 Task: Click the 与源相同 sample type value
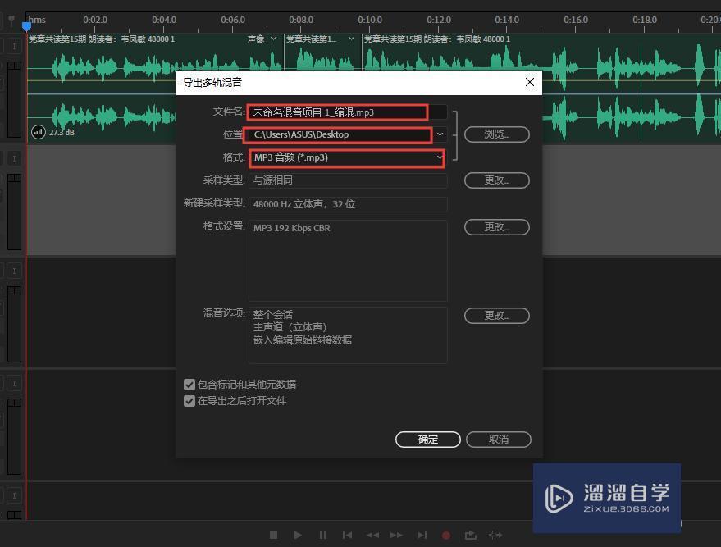[x=272, y=180]
